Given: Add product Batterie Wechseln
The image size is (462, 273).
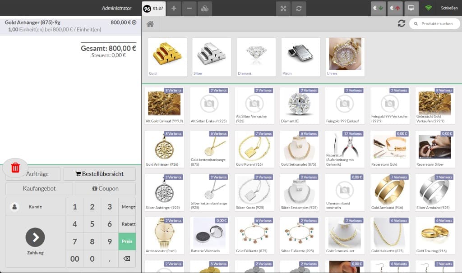Looking at the screenshot, I should coord(209,236).
